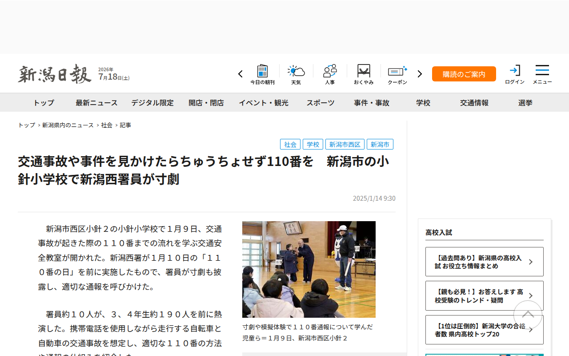
Task: Click the header date 7月18日(土)
Action: tap(114, 77)
